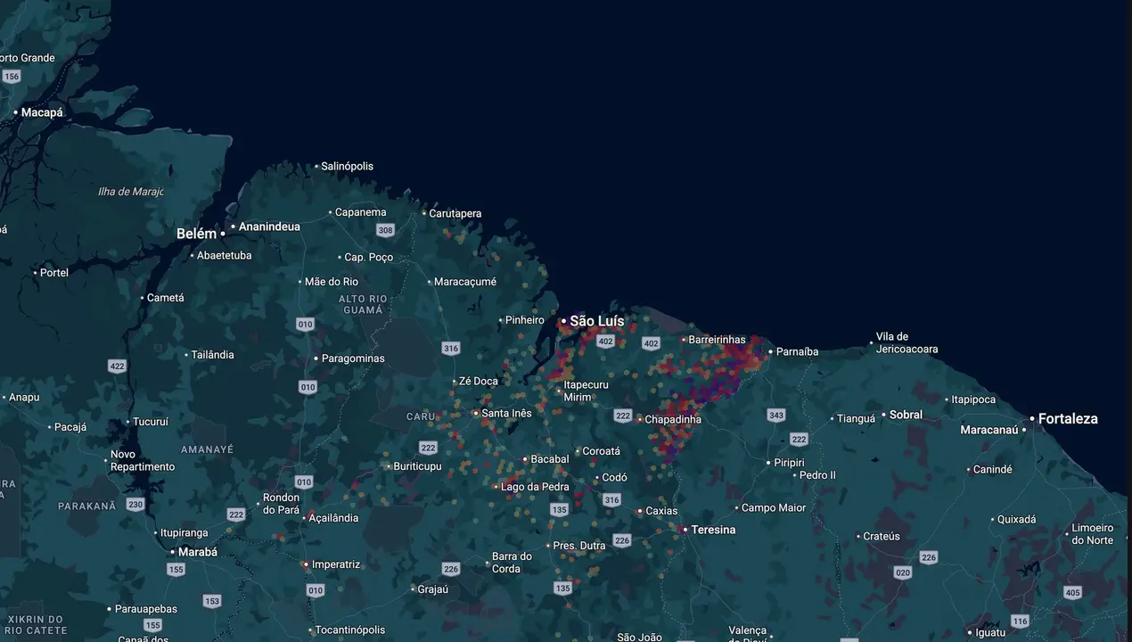Select the Itapipoca label
Image resolution: width=1132 pixels, height=642 pixels.
973,399
